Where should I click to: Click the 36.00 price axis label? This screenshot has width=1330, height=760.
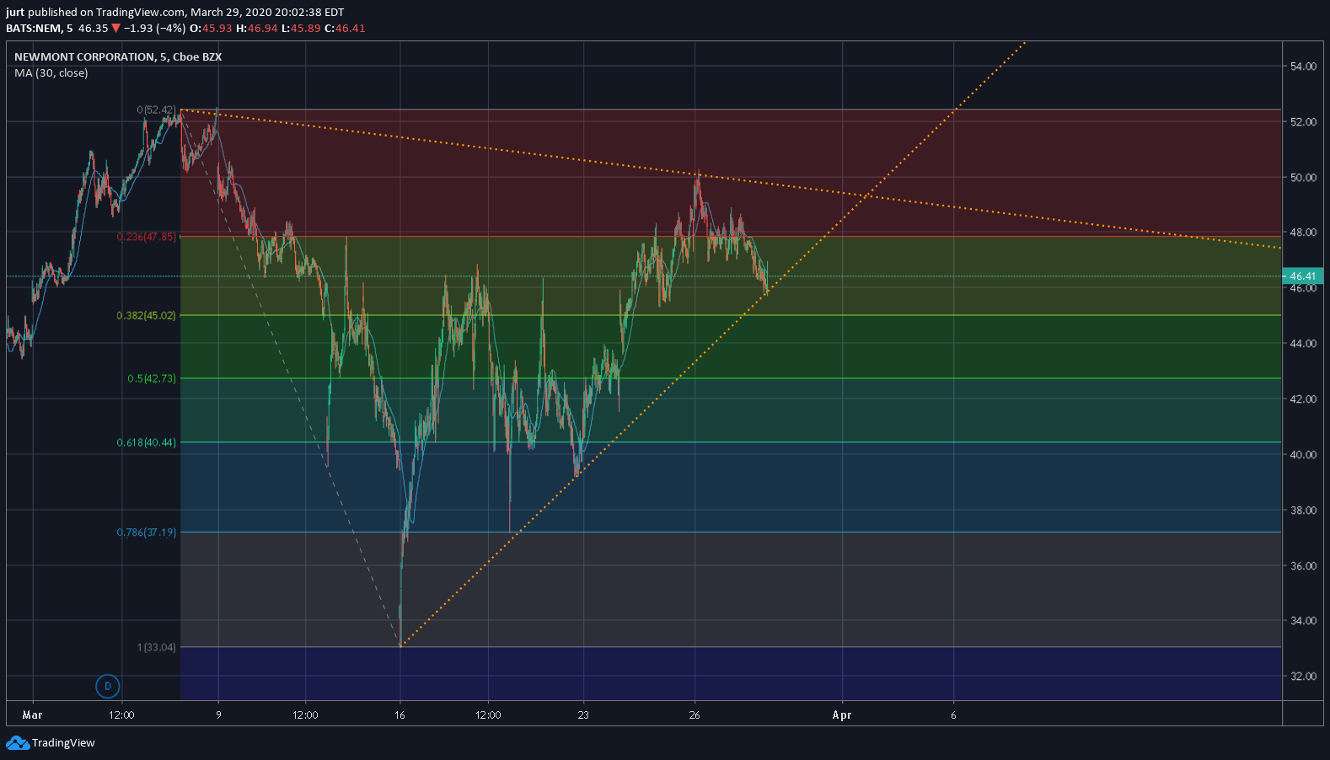(1303, 566)
